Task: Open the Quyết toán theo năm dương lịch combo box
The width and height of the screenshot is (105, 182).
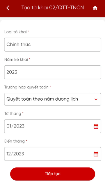Action: pyautogui.click(x=53, y=99)
